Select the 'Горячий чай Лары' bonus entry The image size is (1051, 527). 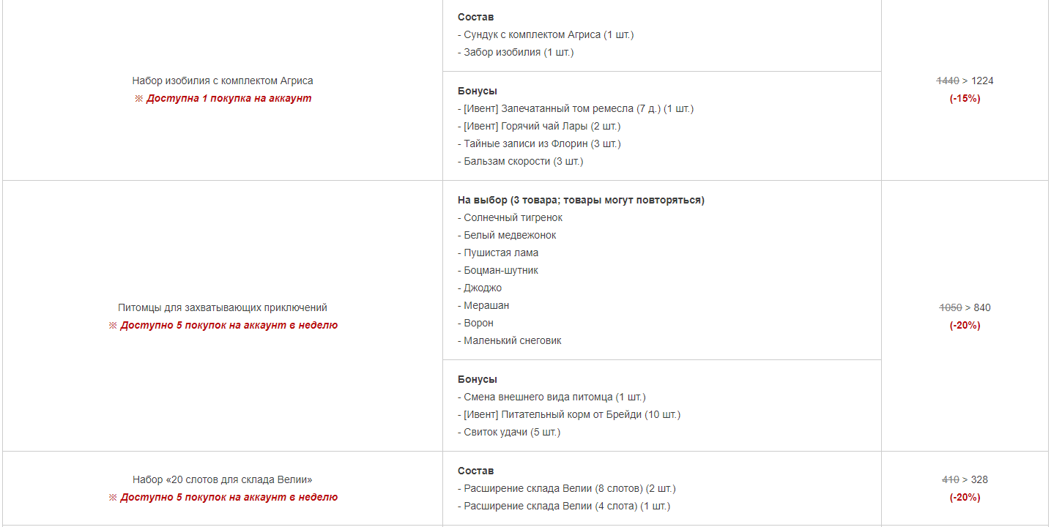pyautogui.click(x=539, y=126)
